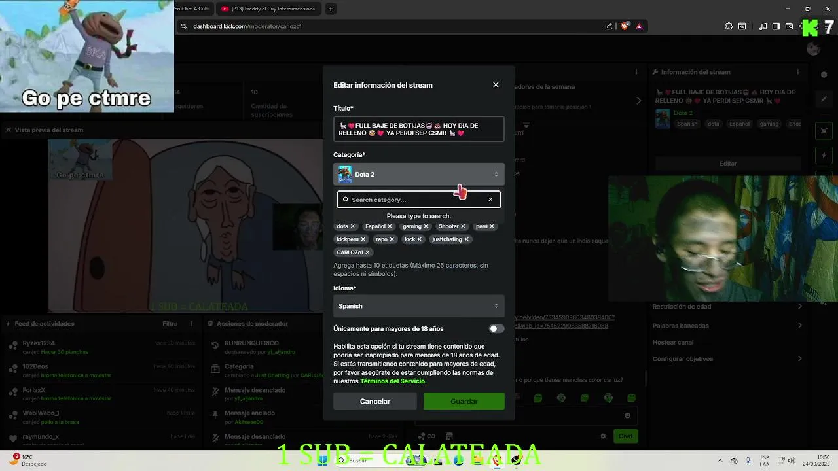Remove the Español tag
838x471 pixels.
pos(390,226)
